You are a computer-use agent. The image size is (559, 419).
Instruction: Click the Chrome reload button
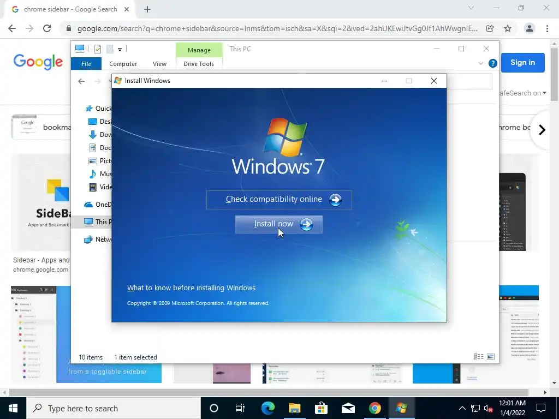[47, 28]
